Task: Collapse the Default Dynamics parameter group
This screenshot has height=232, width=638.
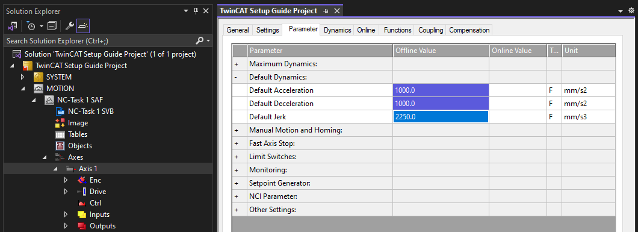Action: [x=237, y=77]
